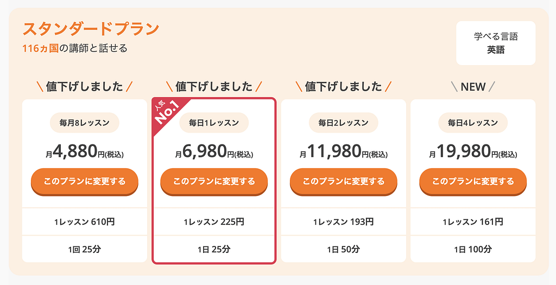Select the 毎月8レッスン pill label
The width and height of the screenshot is (556, 285).
(x=85, y=123)
